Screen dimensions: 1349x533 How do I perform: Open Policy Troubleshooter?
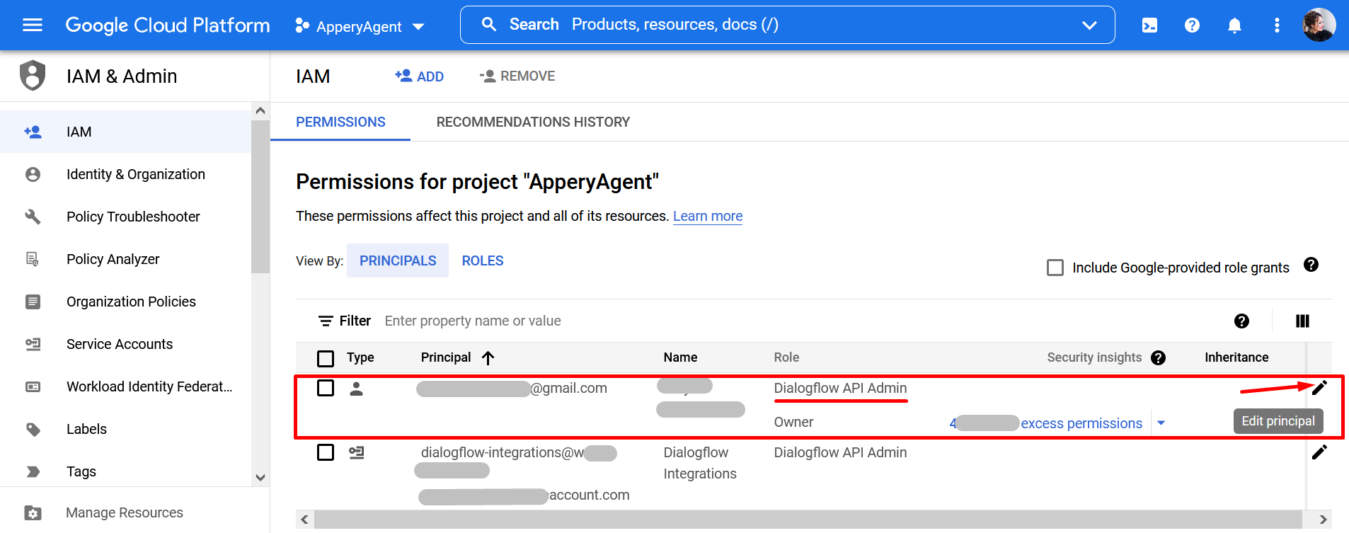(x=125, y=217)
